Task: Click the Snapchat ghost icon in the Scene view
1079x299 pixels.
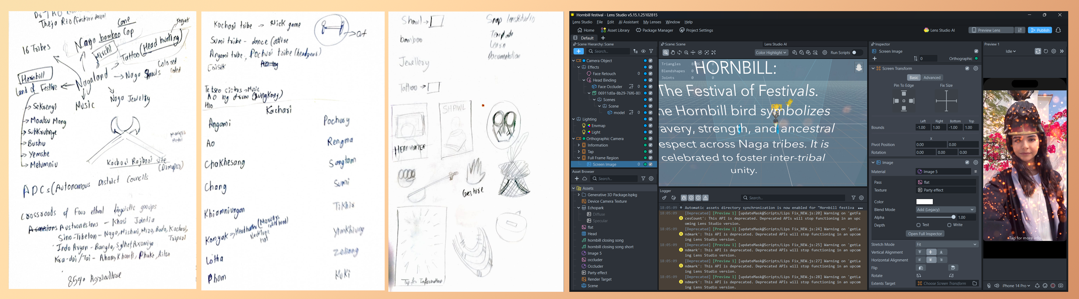Action: point(859,67)
